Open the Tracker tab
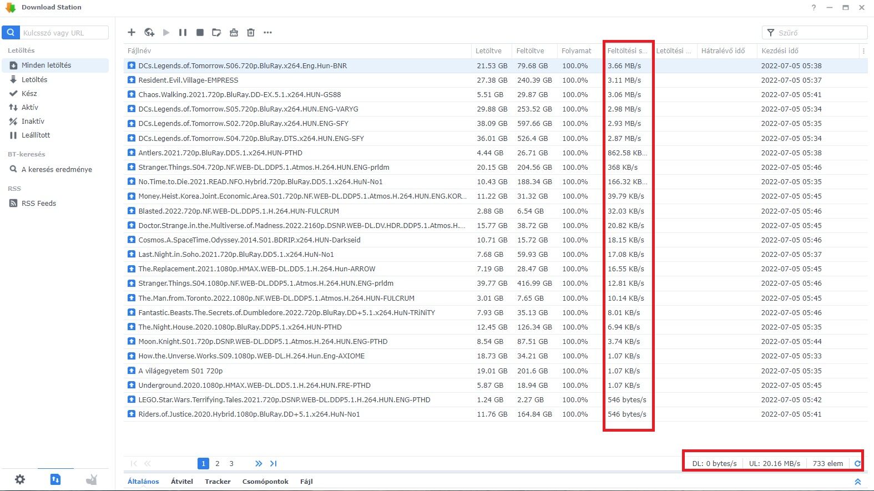The width and height of the screenshot is (874, 491). pos(218,482)
